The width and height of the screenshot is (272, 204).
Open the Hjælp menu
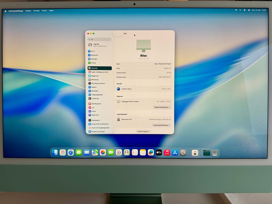click(51, 10)
